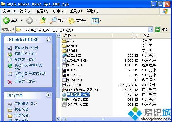The width and height of the screenshot is (172, 122).
Task: Open 我的文档 location
Action: (x=21, y=109)
